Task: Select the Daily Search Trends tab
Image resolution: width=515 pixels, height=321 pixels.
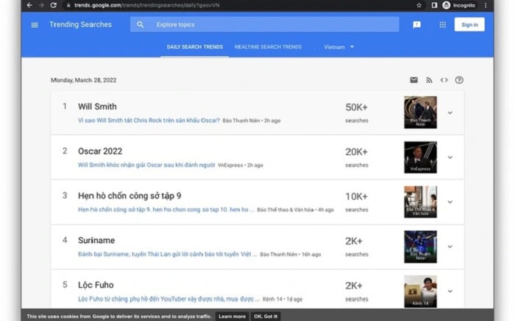Action: (195, 47)
